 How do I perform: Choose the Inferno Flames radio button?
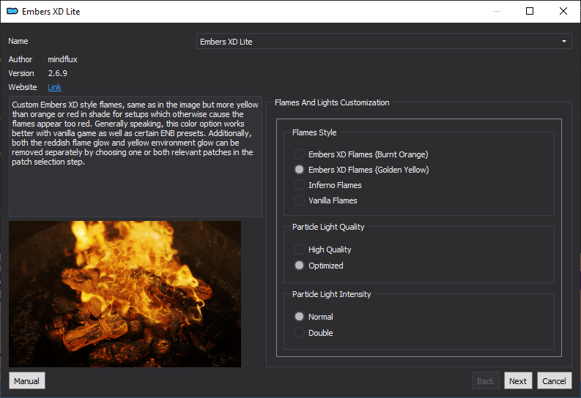[327, 185]
